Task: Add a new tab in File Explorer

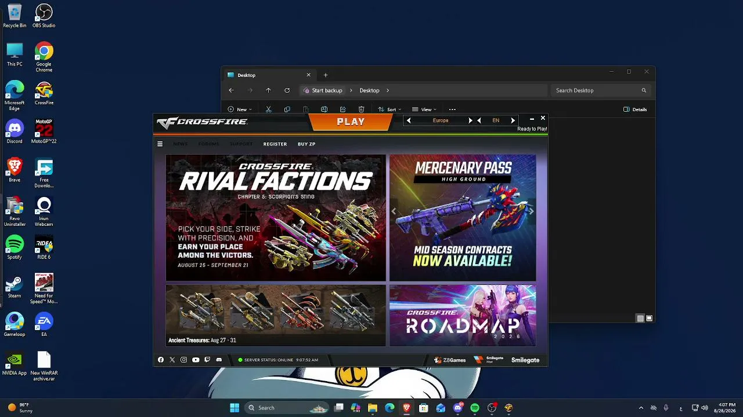Action: [326, 75]
